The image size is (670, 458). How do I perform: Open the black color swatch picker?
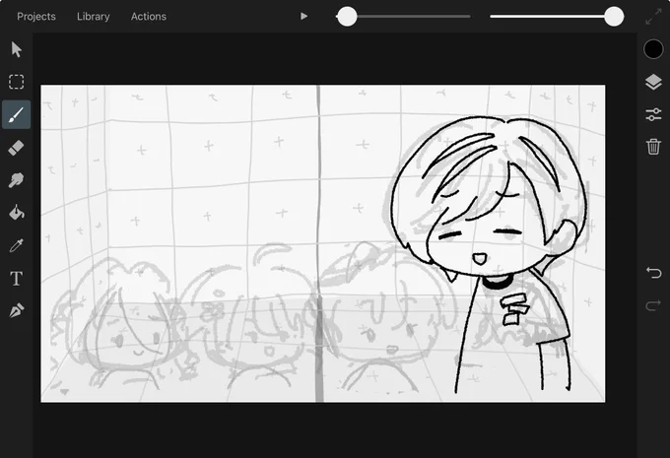point(653,49)
